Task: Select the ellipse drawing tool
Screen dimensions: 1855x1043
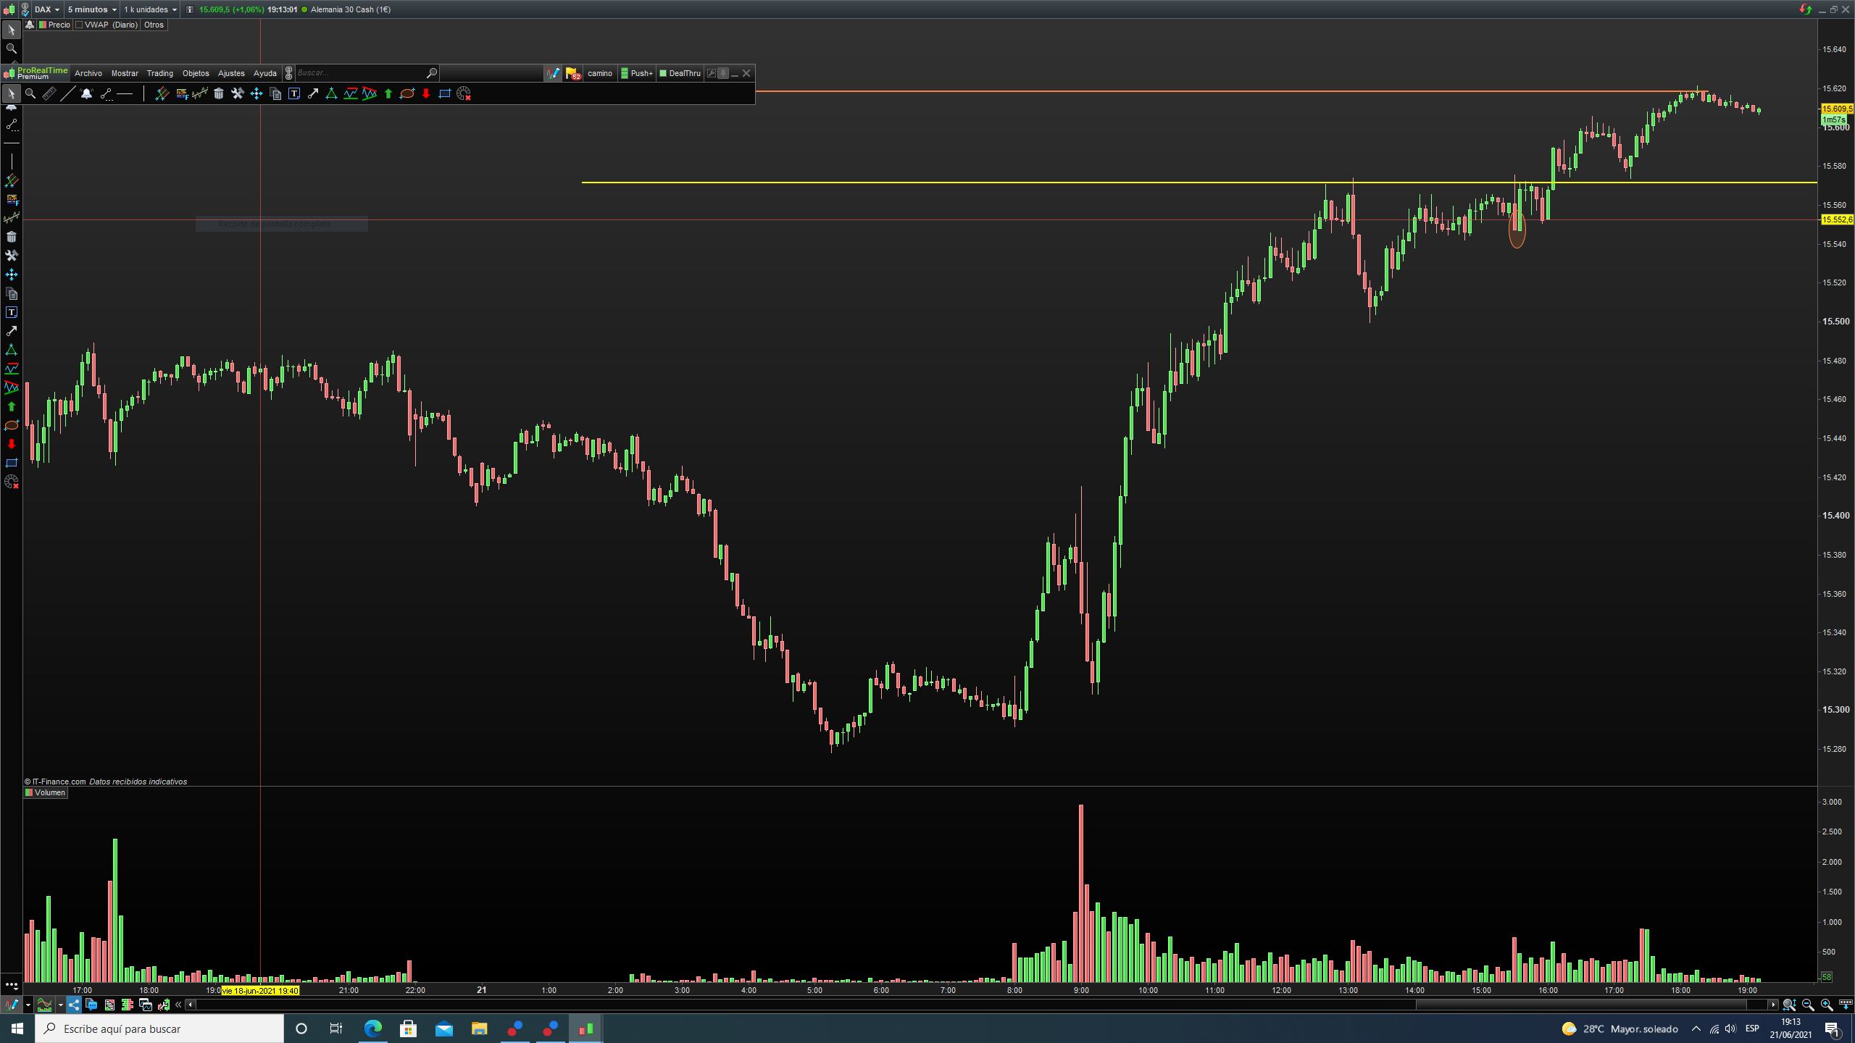Action: (x=407, y=93)
